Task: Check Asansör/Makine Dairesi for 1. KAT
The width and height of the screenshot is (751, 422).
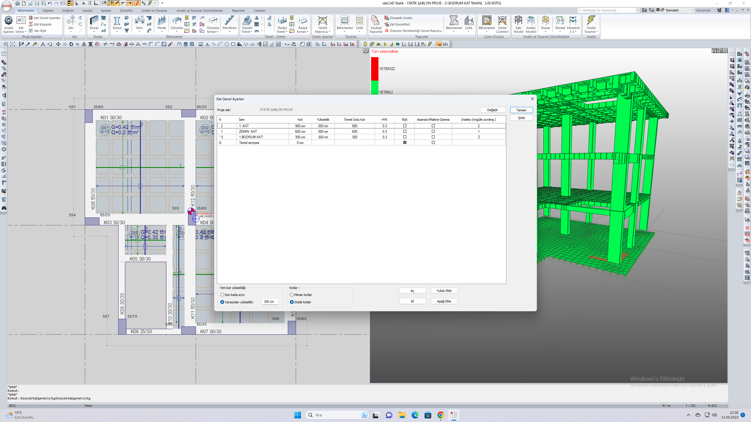Action: pyautogui.click(x=433, y=126)
